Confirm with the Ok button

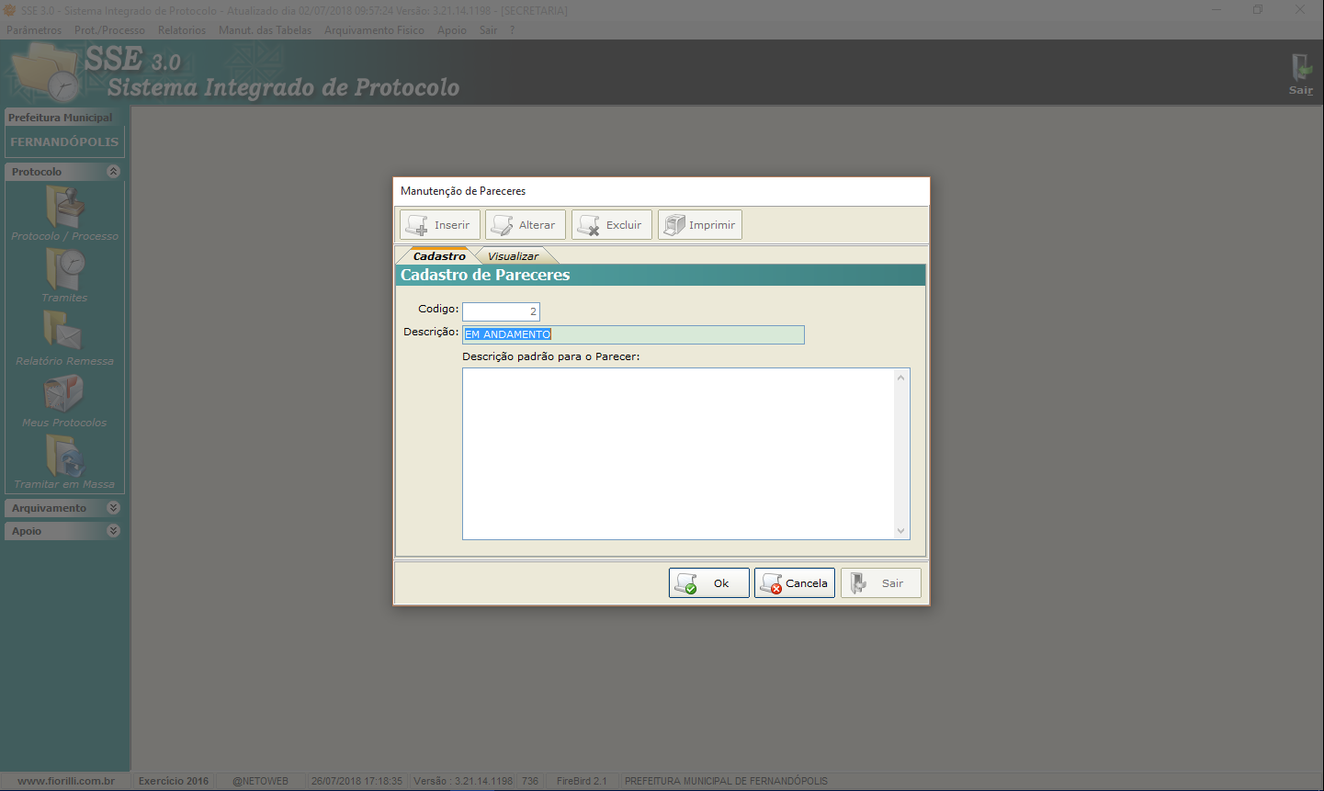(708, 583)
